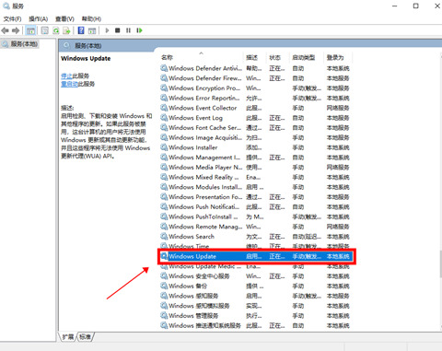Click the 停止 service link
442x351 pixels.
tap(66, 76)
